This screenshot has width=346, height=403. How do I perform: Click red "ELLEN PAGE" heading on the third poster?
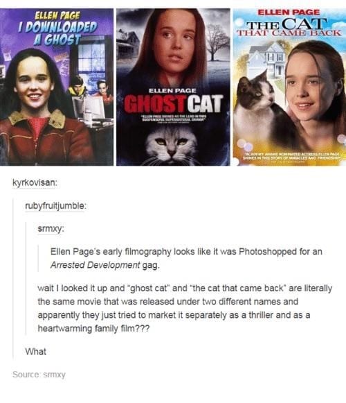click(x=289, y=12)
